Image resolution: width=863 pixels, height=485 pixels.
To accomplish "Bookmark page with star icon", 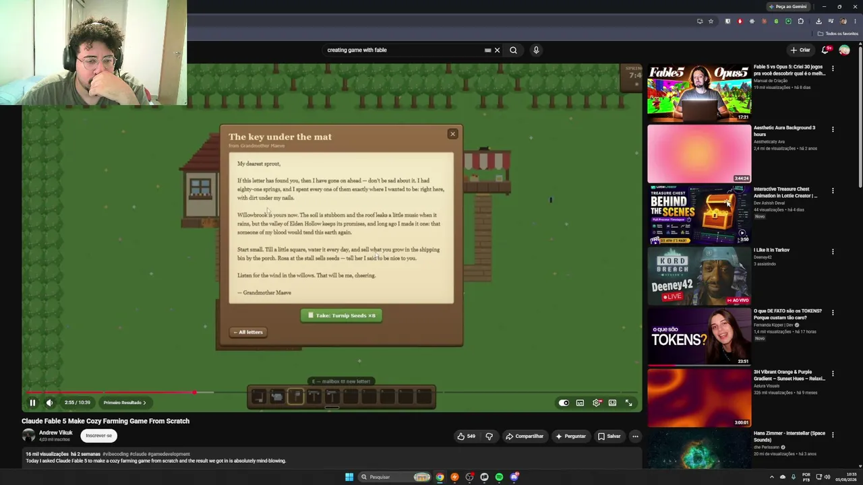I will 711,22.
